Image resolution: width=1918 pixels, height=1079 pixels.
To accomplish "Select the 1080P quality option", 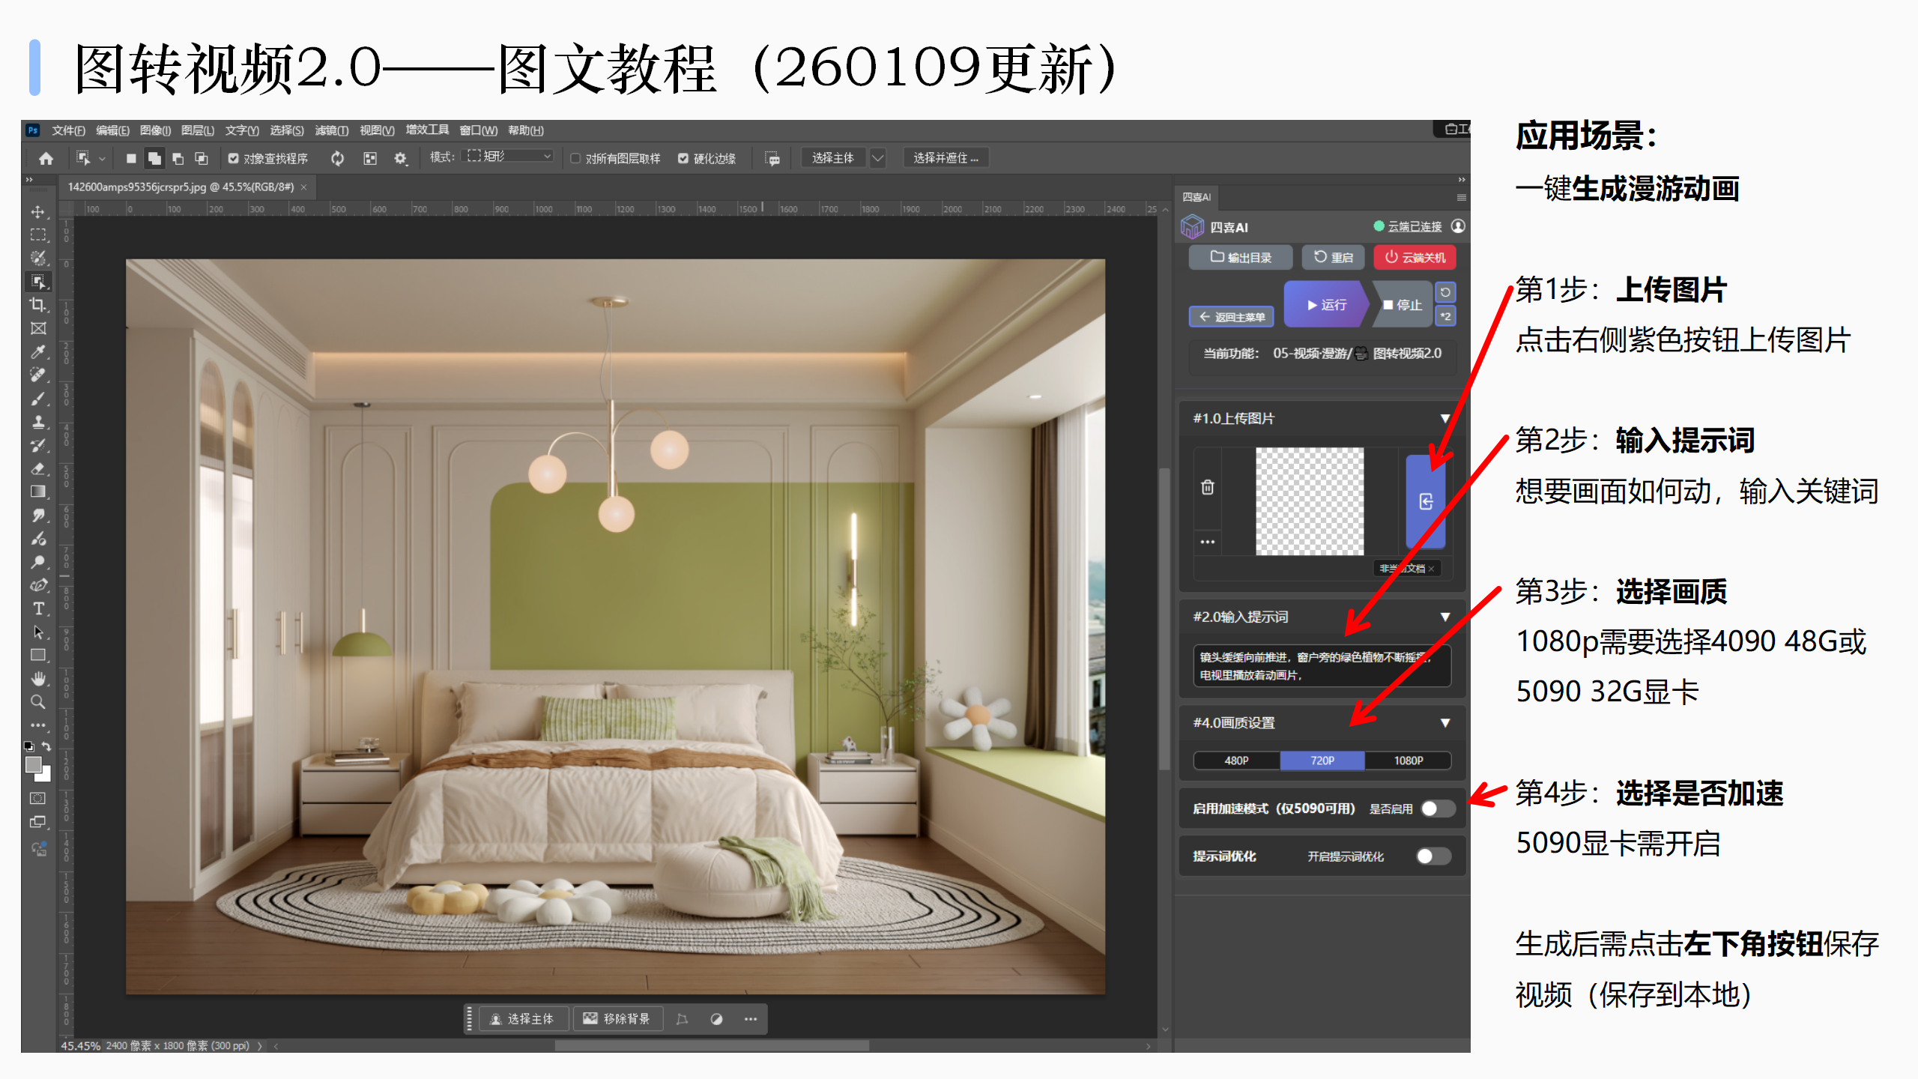I will point(1408,761).
